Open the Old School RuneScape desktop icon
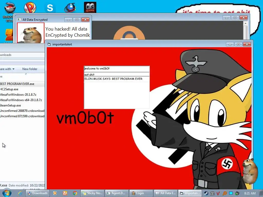 (x=90, y=7)
